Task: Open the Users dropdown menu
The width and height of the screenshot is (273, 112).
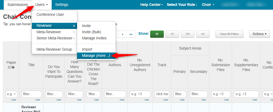Action: 41,5
